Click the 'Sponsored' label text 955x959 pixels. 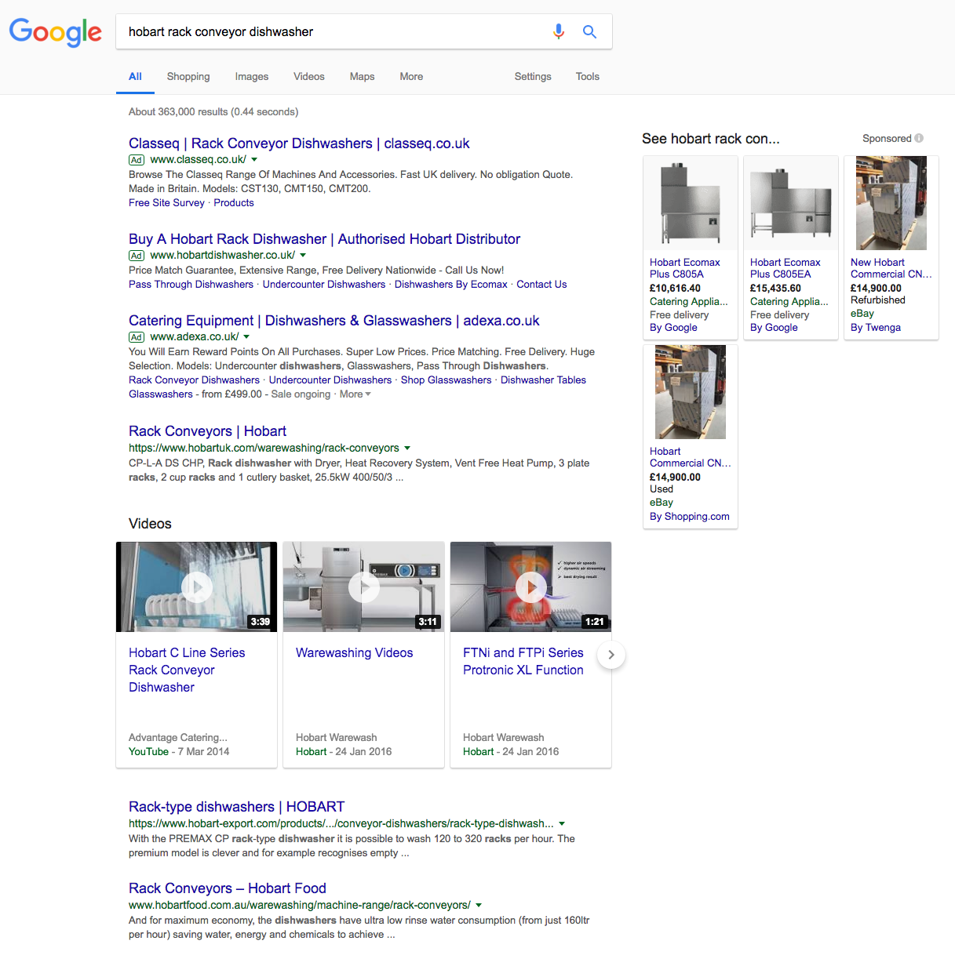pyautogui.click(x=887, y=139)
